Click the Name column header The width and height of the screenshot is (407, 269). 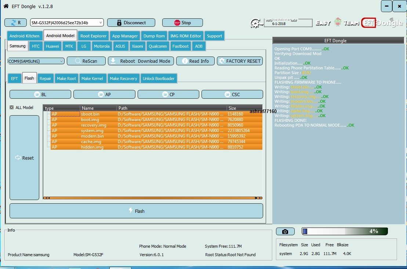pos(98,108)
